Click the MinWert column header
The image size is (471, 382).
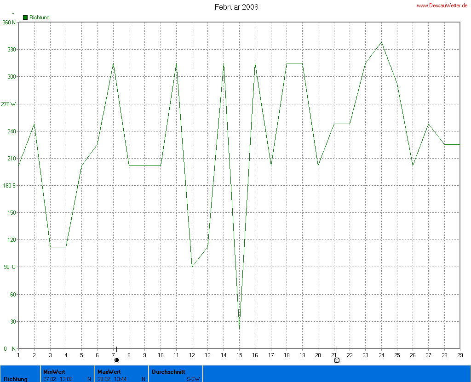tap(54, 371)
